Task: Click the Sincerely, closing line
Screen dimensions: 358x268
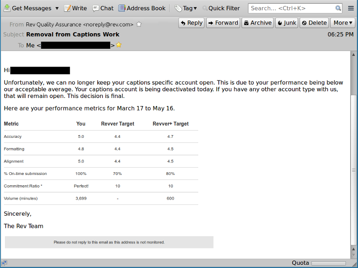Action: (17, 214)
